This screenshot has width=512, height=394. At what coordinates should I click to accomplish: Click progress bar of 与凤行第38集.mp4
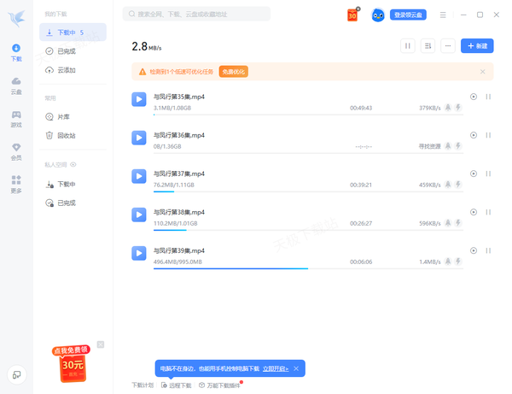click(x=308, y=230)
